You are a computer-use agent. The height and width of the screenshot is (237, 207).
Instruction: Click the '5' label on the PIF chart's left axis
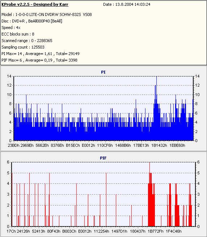(8, 173)
